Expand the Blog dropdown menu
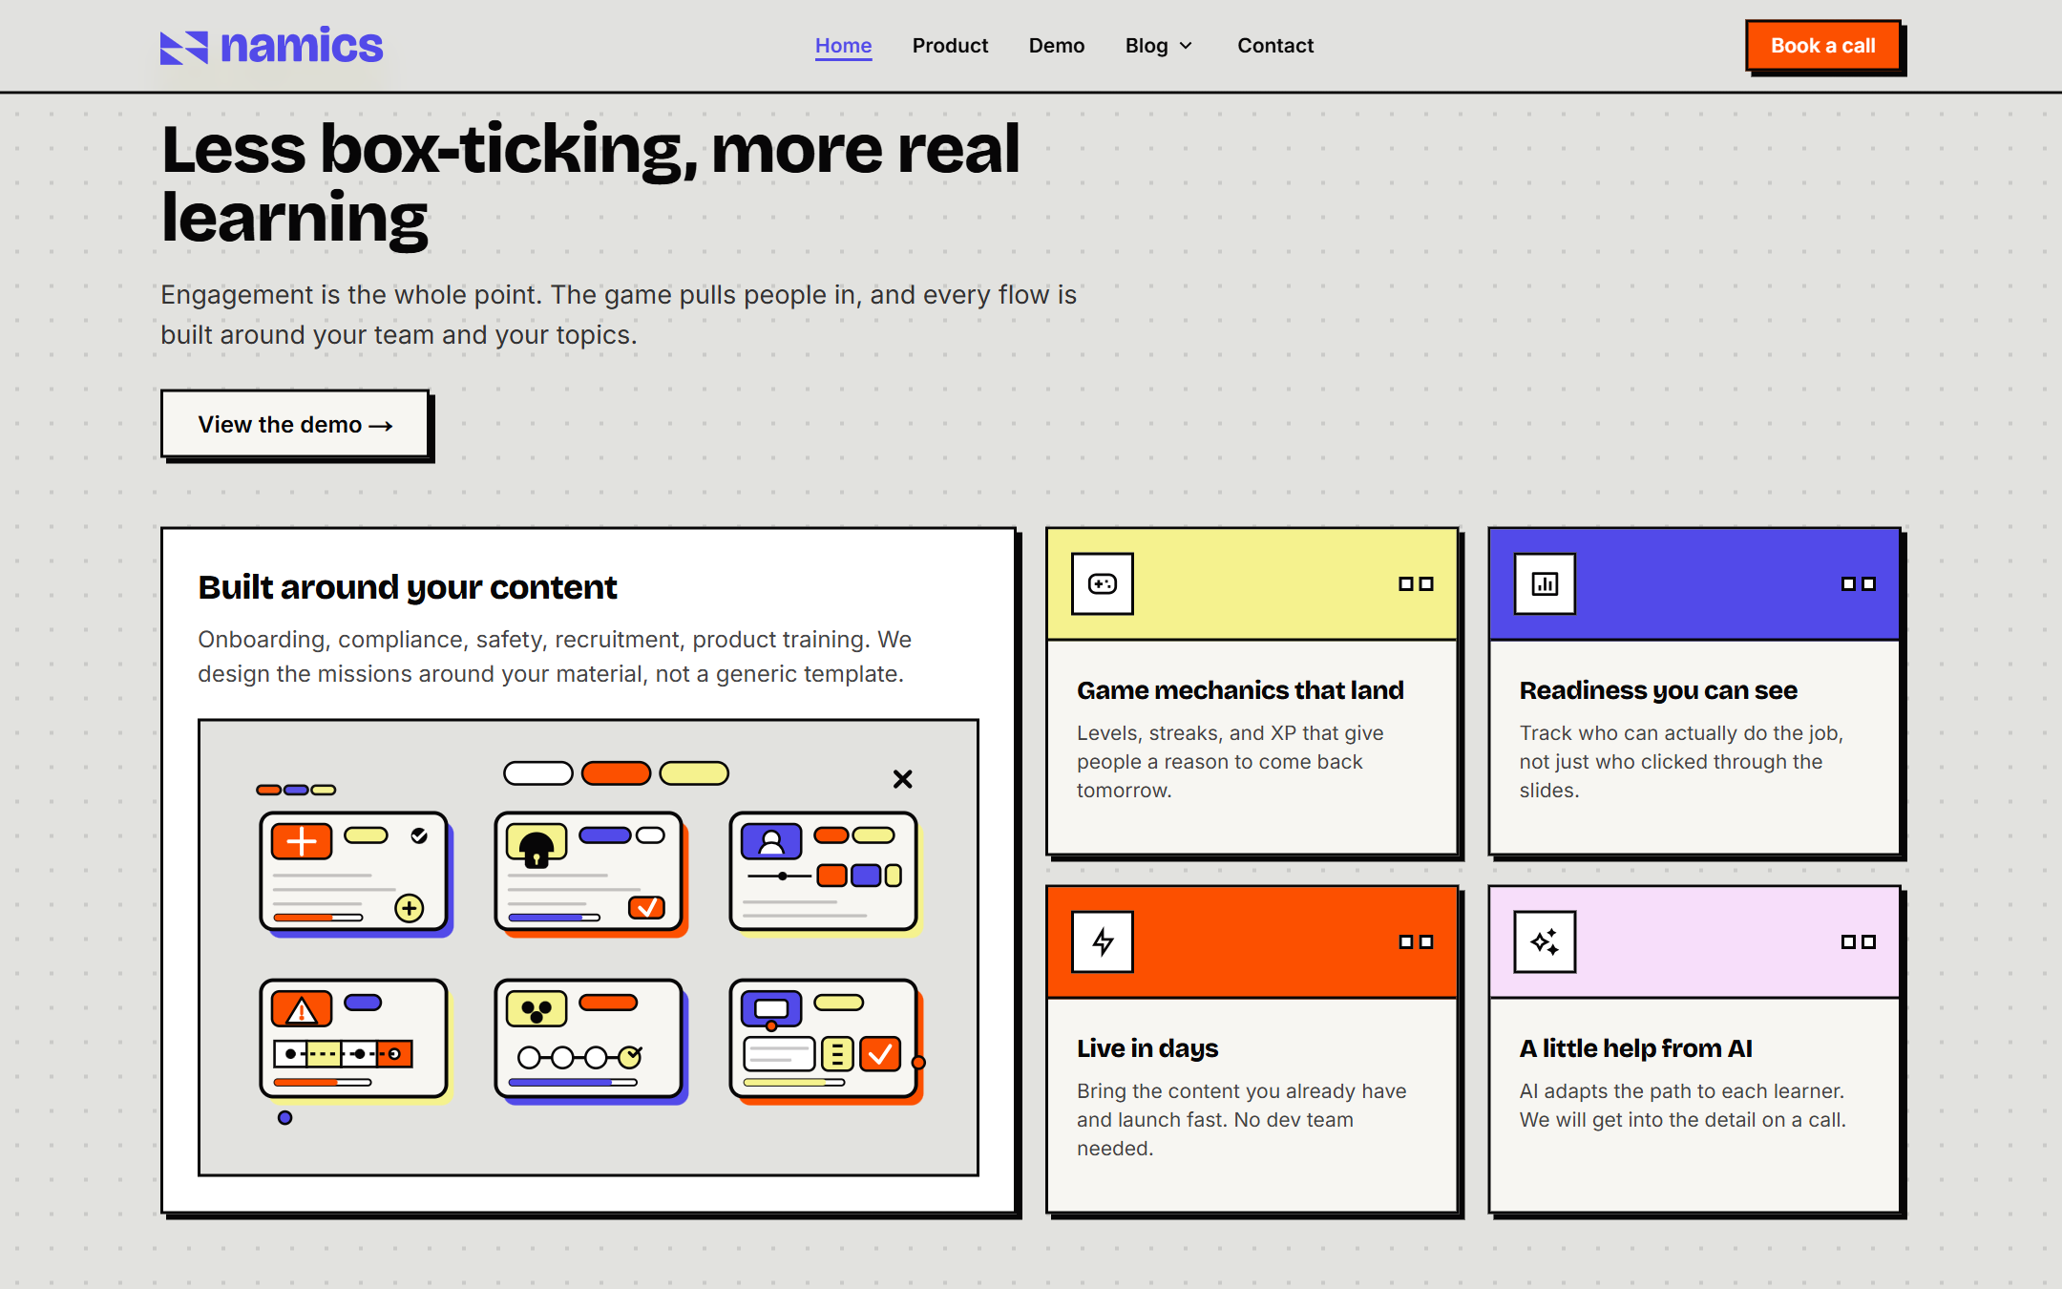2062x1289 pixels. 1159,46
